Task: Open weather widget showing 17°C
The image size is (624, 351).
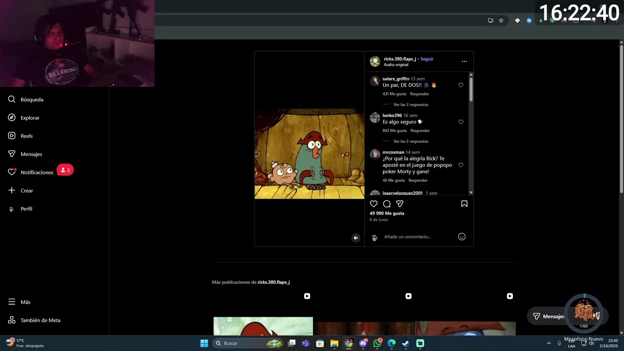Action: click(x=25, y=343)
